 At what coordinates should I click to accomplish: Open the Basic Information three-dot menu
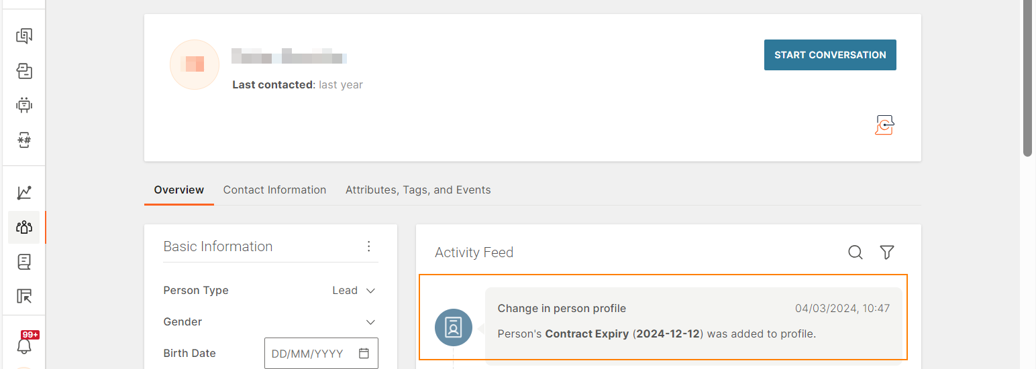click(x=368, y=246)
